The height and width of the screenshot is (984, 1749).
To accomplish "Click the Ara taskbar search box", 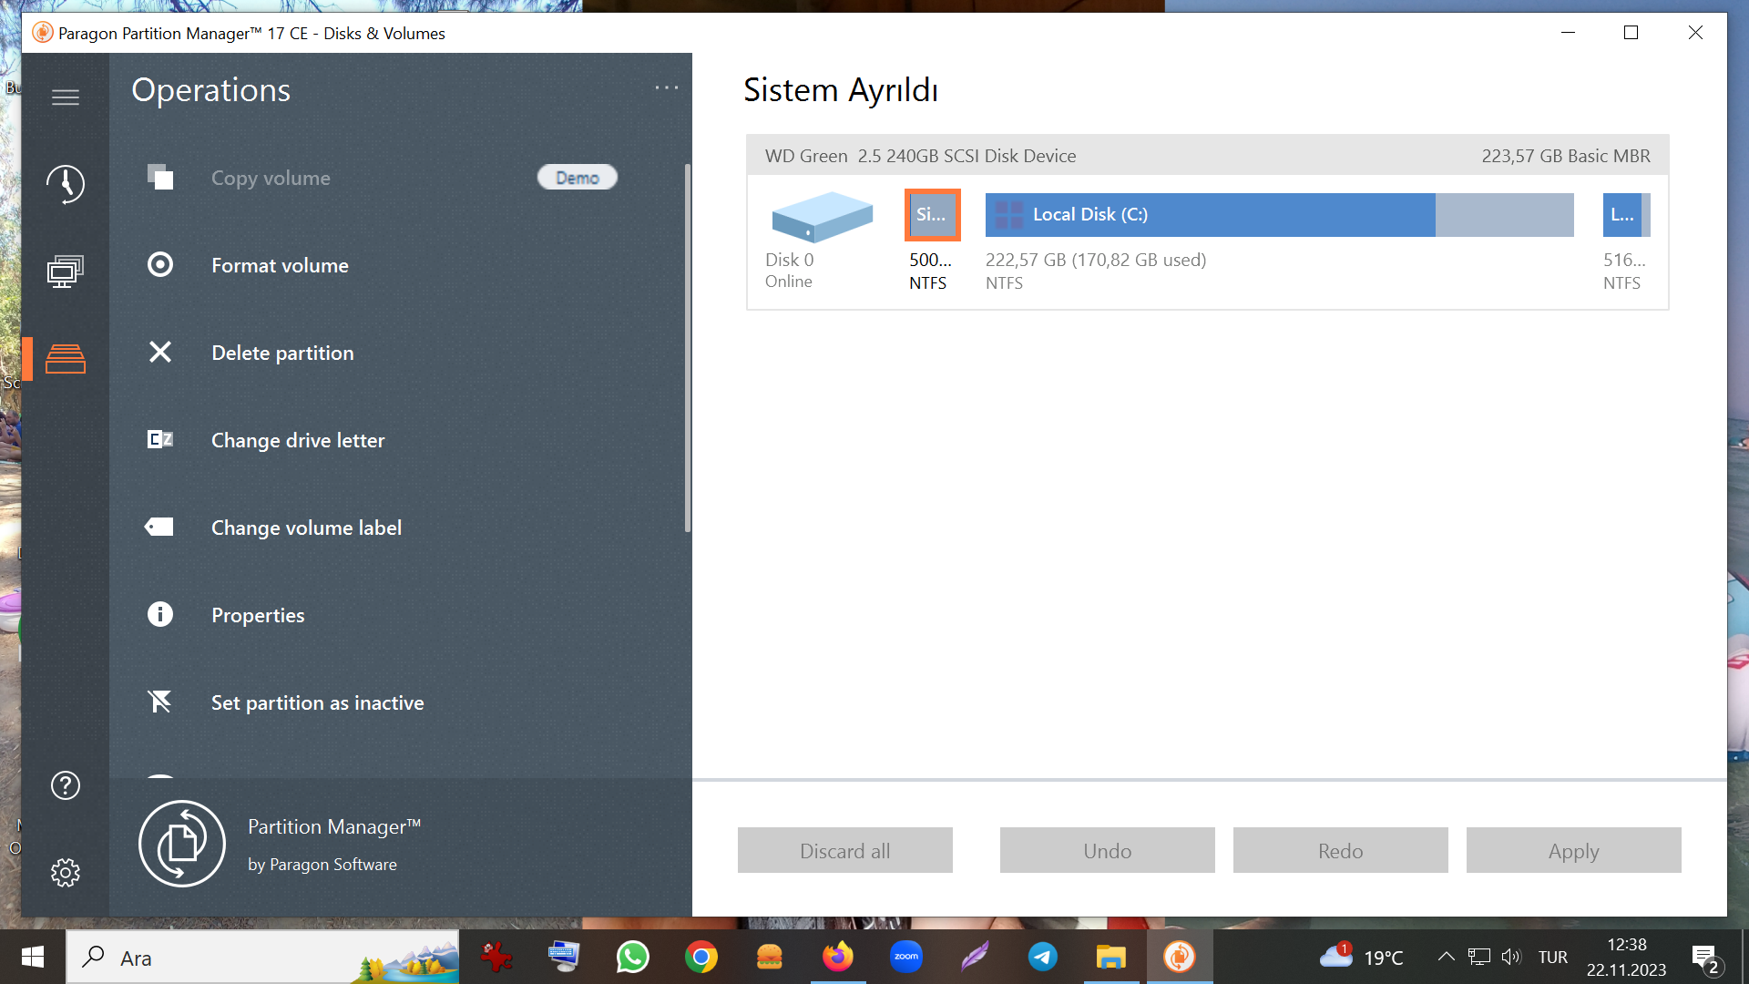I will click(x=262, y=957).
